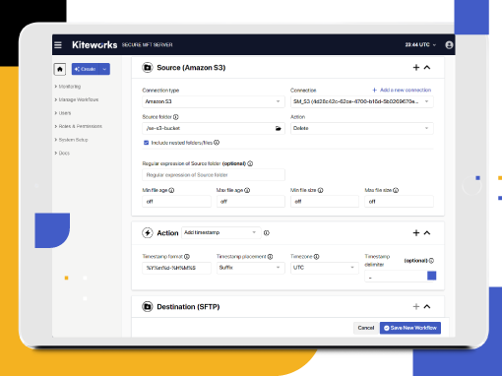Click the Destination (SFTP) folder icon
The height and width of the screenshot is (376, 502).
[148, 307]
